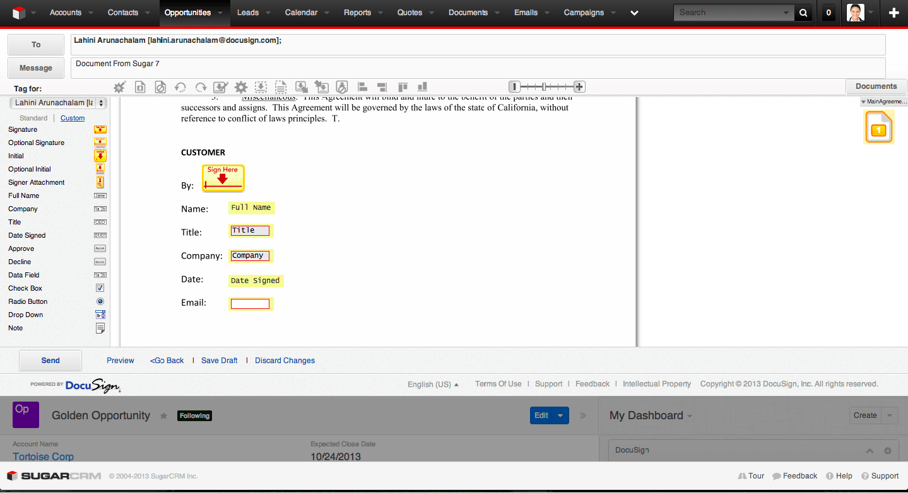Align selected tags to the left
This screenshot has height=493, width=908.
[x=362, y=87]
